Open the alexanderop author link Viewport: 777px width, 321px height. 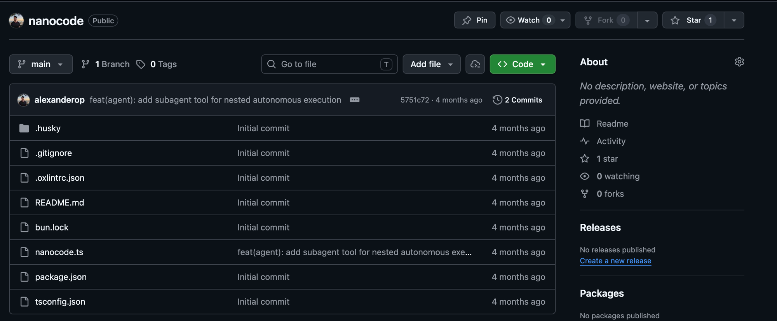59,100
